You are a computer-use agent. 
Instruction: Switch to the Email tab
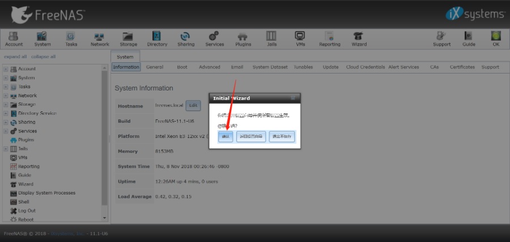[x=237, y=67]
